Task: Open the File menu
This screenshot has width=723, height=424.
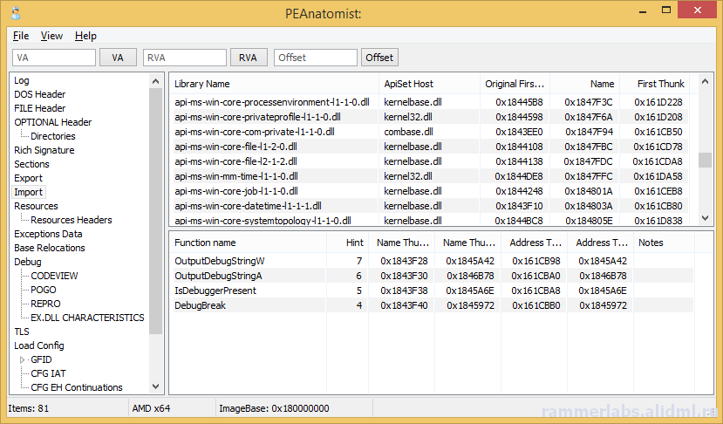Action: 21,36
